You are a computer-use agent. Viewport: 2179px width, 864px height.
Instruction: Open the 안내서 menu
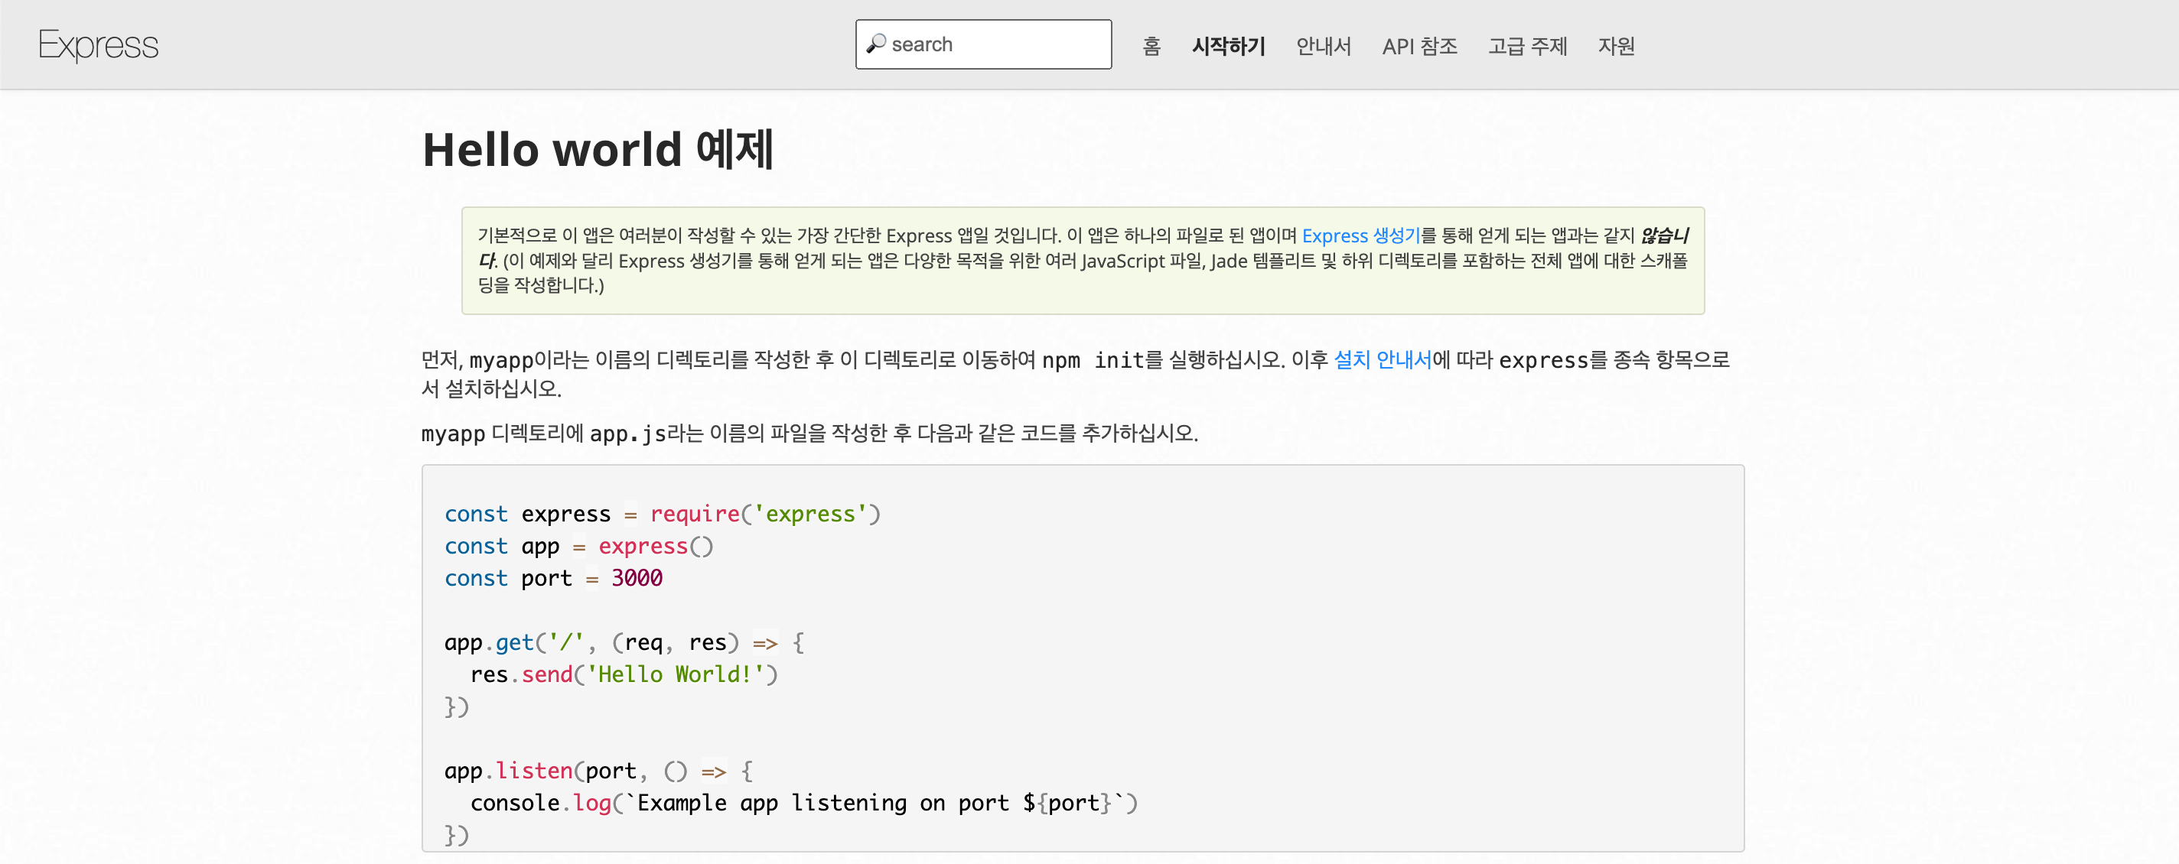pyautogui.click(x=1324, y=46)
